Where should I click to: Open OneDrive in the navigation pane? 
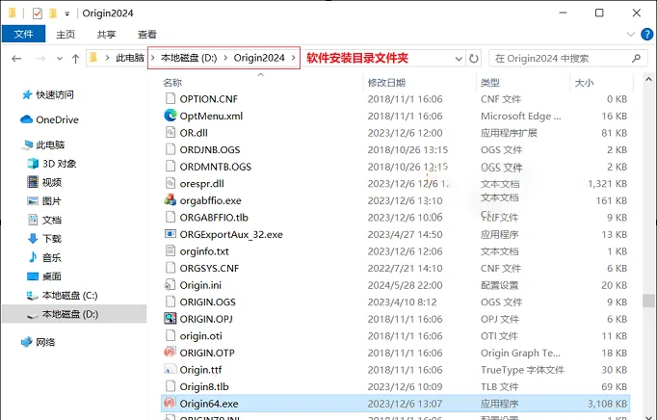tap(57, 119)
